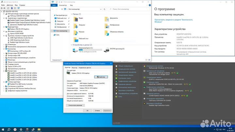Open Действие menu in Device Manager
The height and width of the screenshot is (132, 235).
click(x=10, y=5)
